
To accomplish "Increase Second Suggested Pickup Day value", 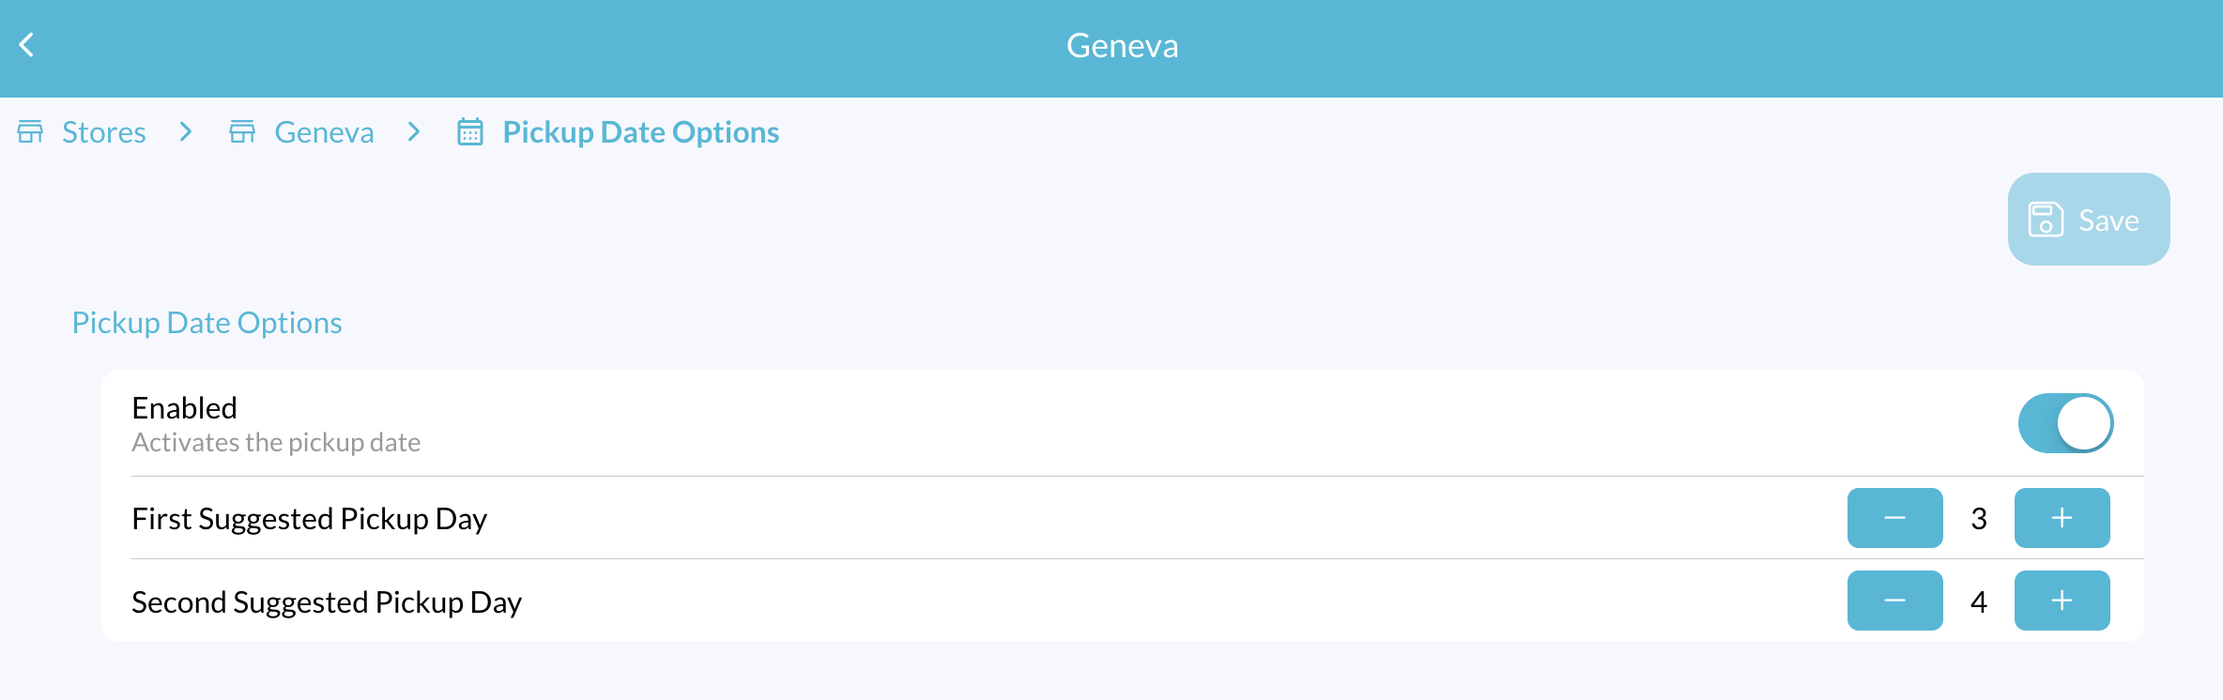I will tap(2062, 601).
